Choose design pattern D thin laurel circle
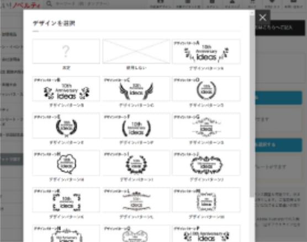307x242 pixels. point(206,88)
